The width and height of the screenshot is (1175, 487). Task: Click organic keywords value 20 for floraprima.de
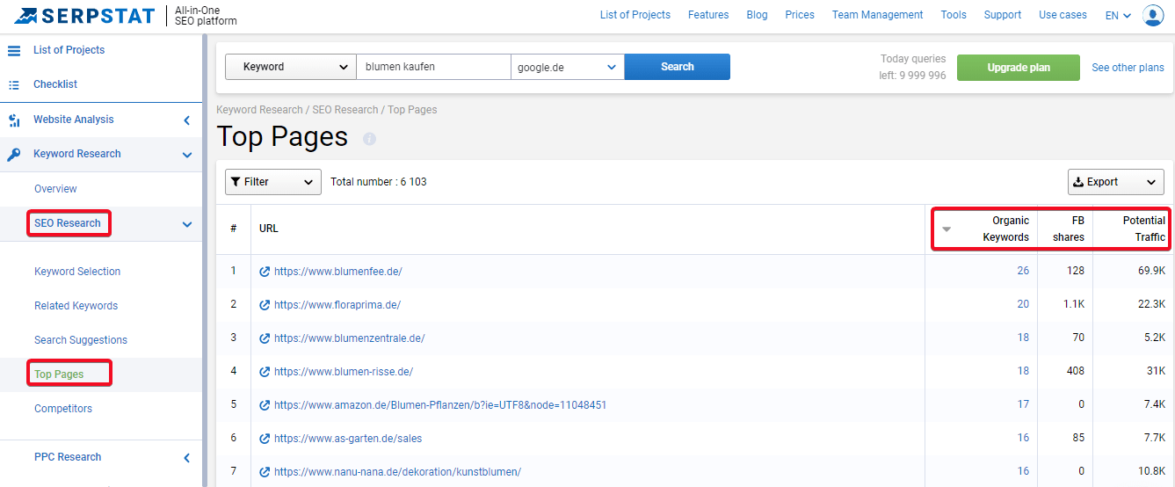[x=1023, y=304]
